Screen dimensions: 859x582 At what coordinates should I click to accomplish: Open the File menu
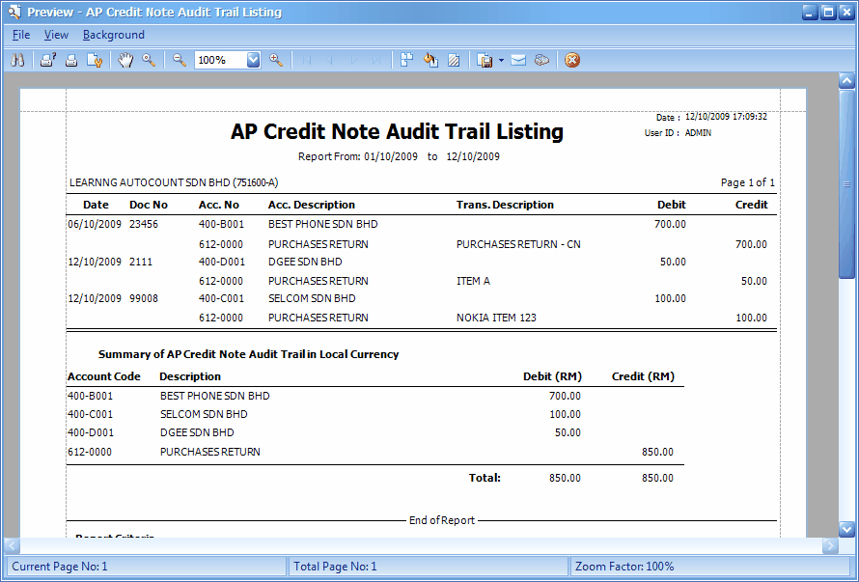click(x=21, y=35)
